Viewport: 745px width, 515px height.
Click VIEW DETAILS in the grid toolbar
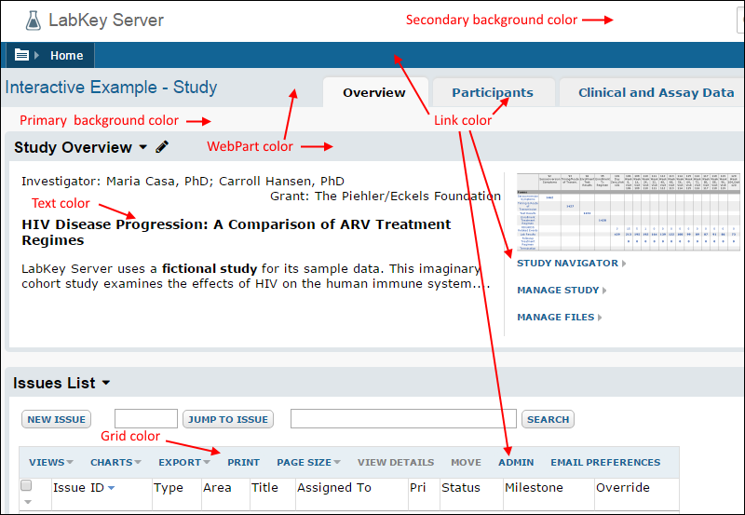pos(396,462)
